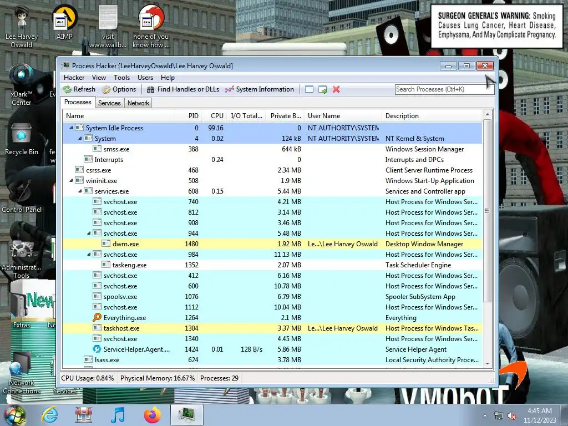The image size is (568, 426).
Task: Open the View menu
Action: click(x=99, y=78)
